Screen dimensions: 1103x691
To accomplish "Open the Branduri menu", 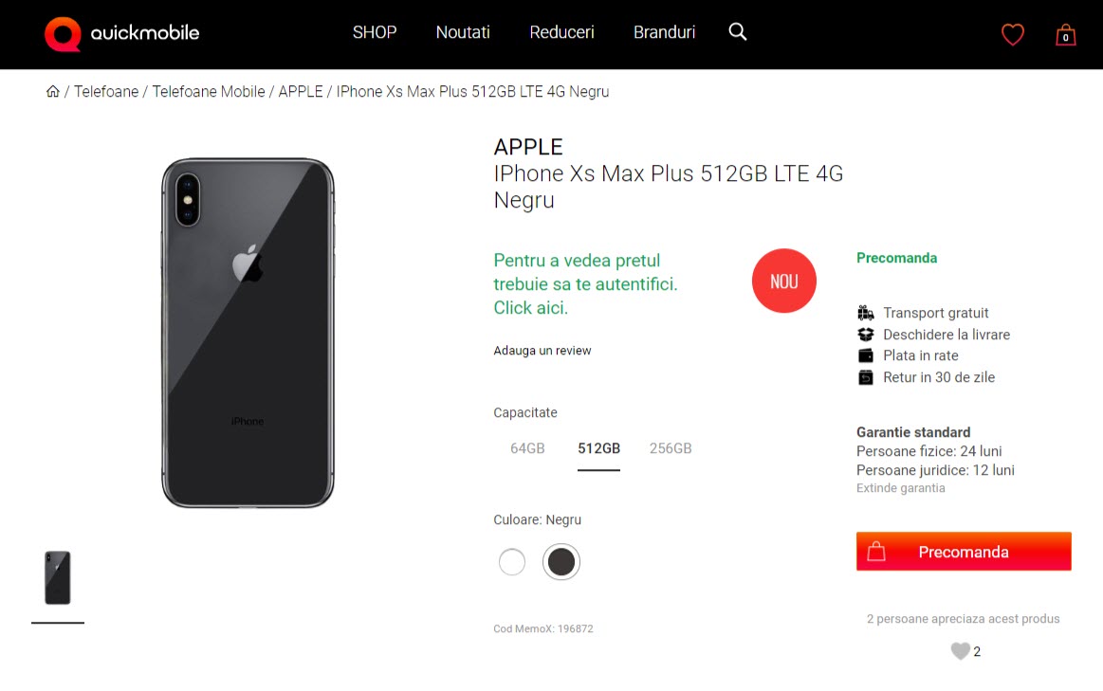I will click(664, 31).
